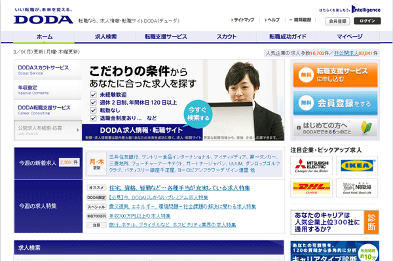Open the Nestlé logo tile
The width and height of the screenshot is (393, 261).
point(357,188)
